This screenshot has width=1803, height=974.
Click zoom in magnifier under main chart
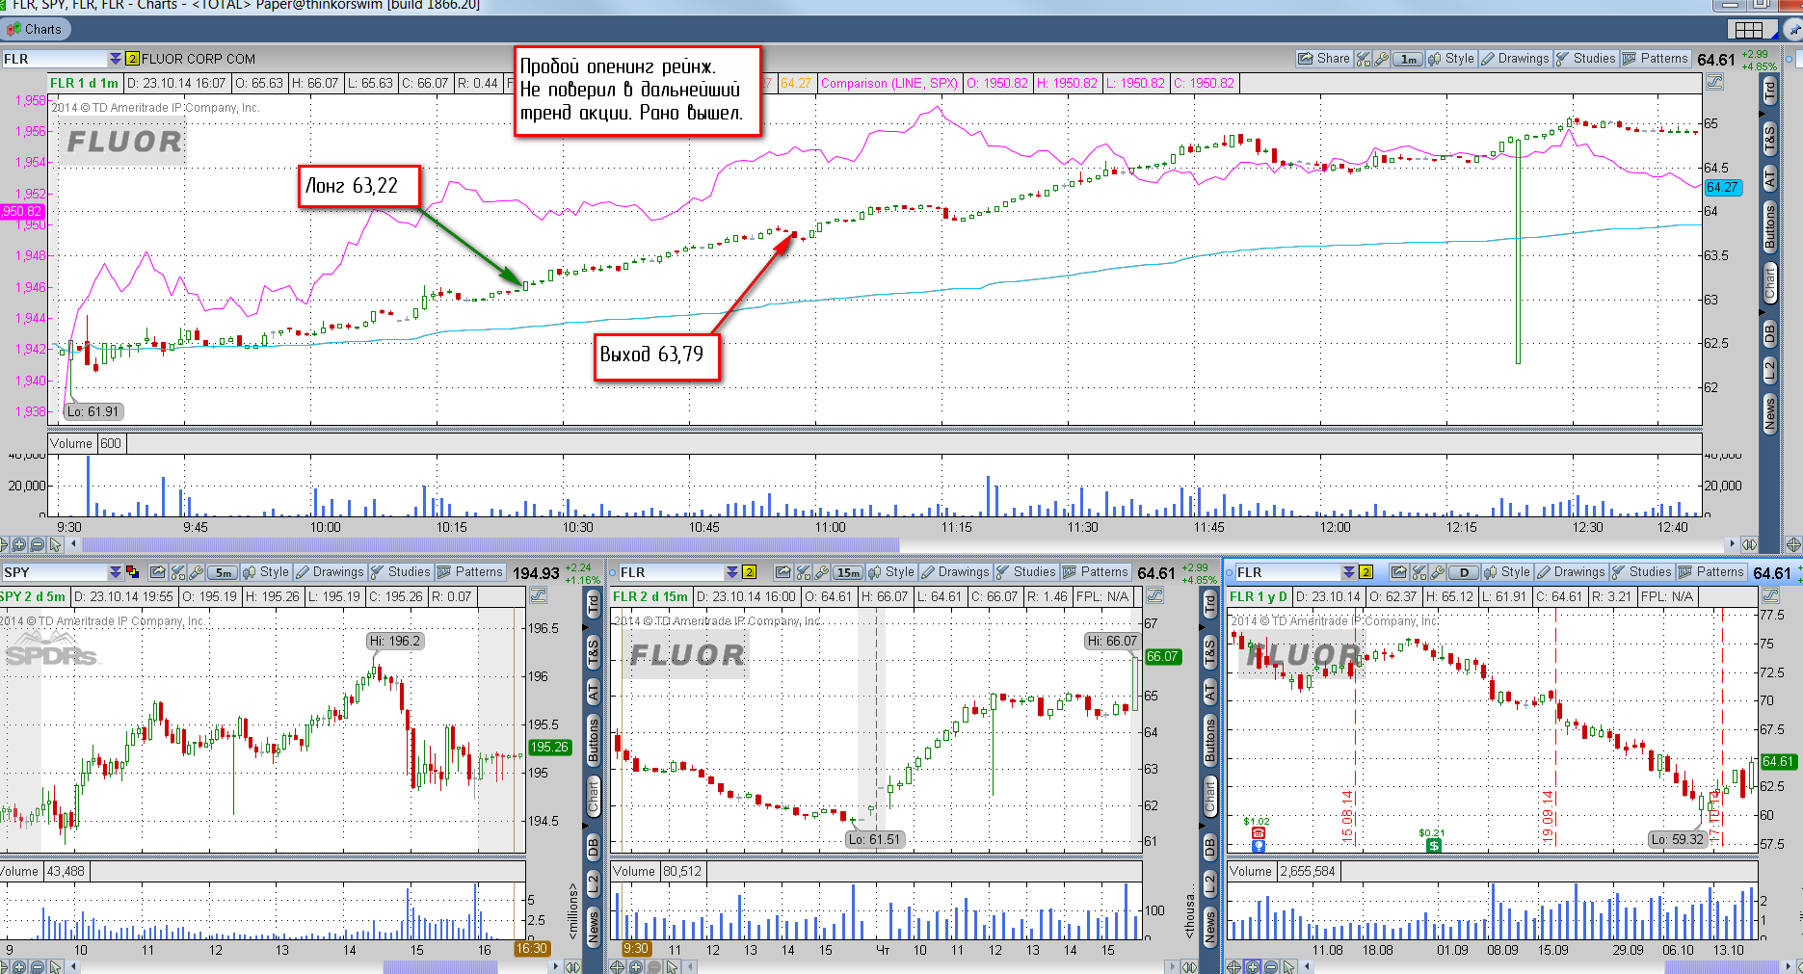pyautogui.click(x=19, y=544)
